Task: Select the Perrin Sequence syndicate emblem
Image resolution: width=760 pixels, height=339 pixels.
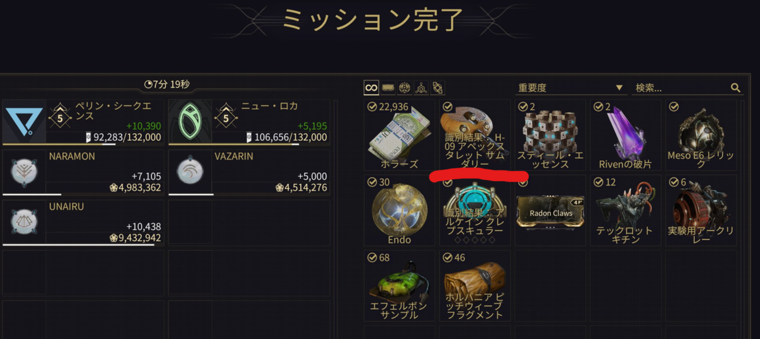Action: [x=23, y=122]
